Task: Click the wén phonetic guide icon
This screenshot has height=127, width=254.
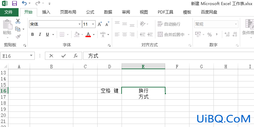Action: [x=103, y=34]
